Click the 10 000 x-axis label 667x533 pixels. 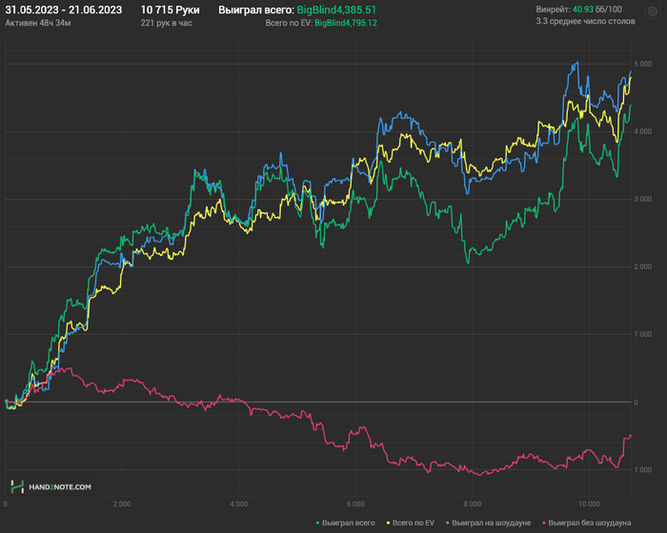tap(589, 504)
